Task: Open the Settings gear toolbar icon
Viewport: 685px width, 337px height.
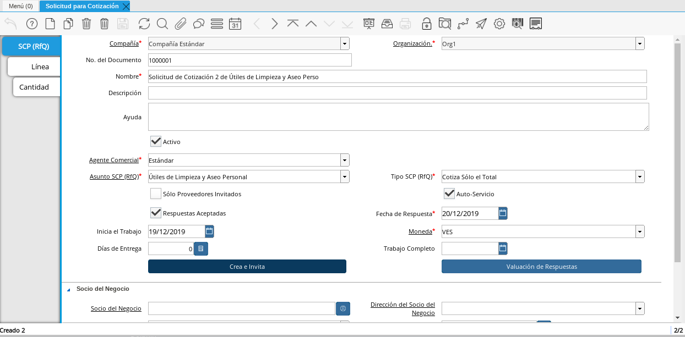Action: pos(499,24)
